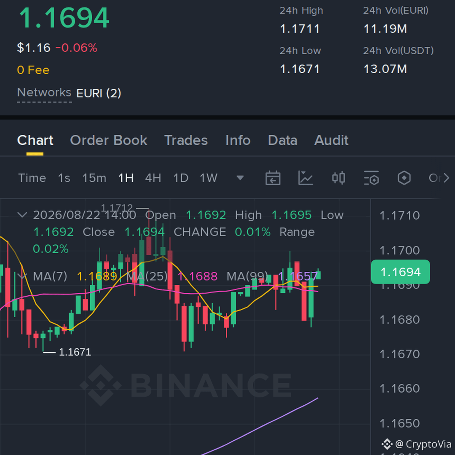Viewport: 455px width, 455px height.
Task: Open the Info tab
Action: click(x=238, y=140)
